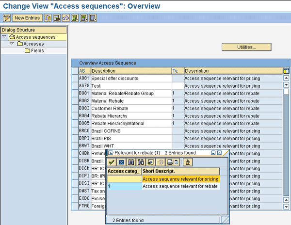This screenshot has height=225, width=291.
Task: Select row marker for B003 Customer Rebate
Action: 75,108
